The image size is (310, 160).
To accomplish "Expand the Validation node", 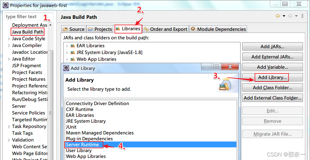I will click(x=9, y=140).
